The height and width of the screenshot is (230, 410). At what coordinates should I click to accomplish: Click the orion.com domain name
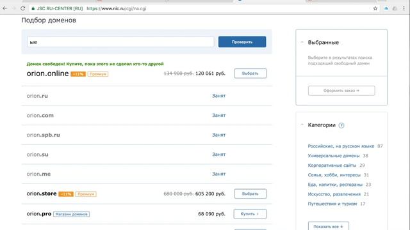[x=40, y=115]
